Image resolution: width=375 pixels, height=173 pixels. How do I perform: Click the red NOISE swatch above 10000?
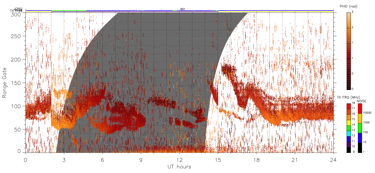[360, 109]
